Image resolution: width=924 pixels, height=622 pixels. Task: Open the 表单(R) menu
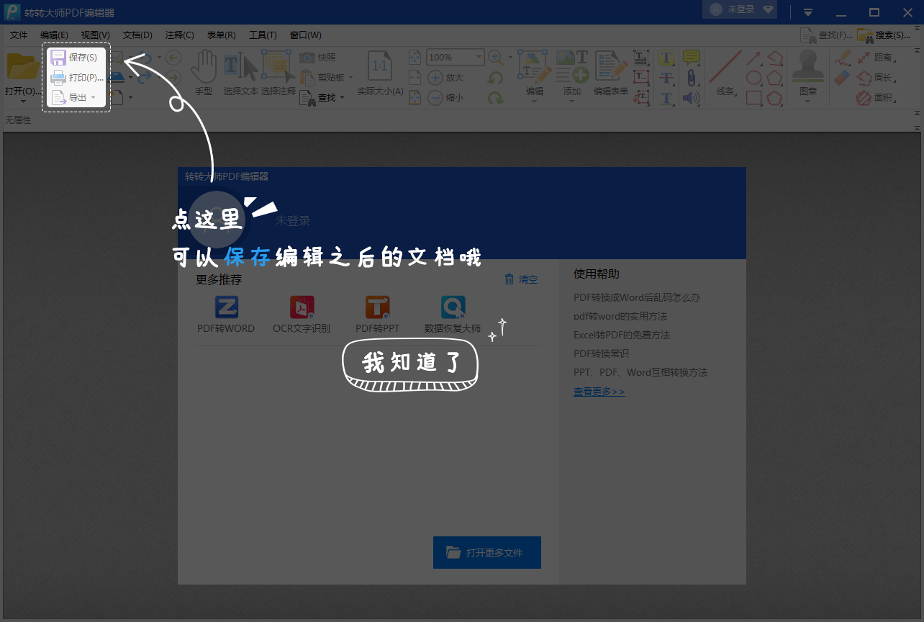[221, 35]
